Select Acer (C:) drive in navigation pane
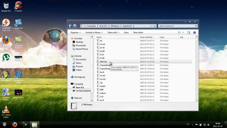Viewport: 227px width, 128px height. coord(80,87)
